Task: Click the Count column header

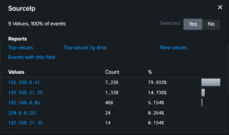Action: pos(112,72)
